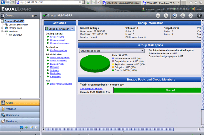
Task: Close the SRSANGRP browser tab
Action: point(178,3)
